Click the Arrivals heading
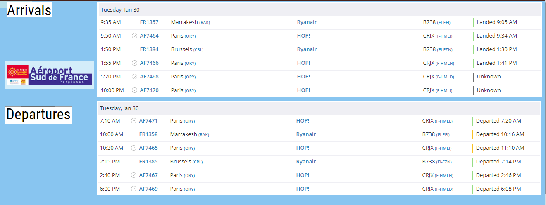Screen dimensions: 546x205 (x=29, y=10)
